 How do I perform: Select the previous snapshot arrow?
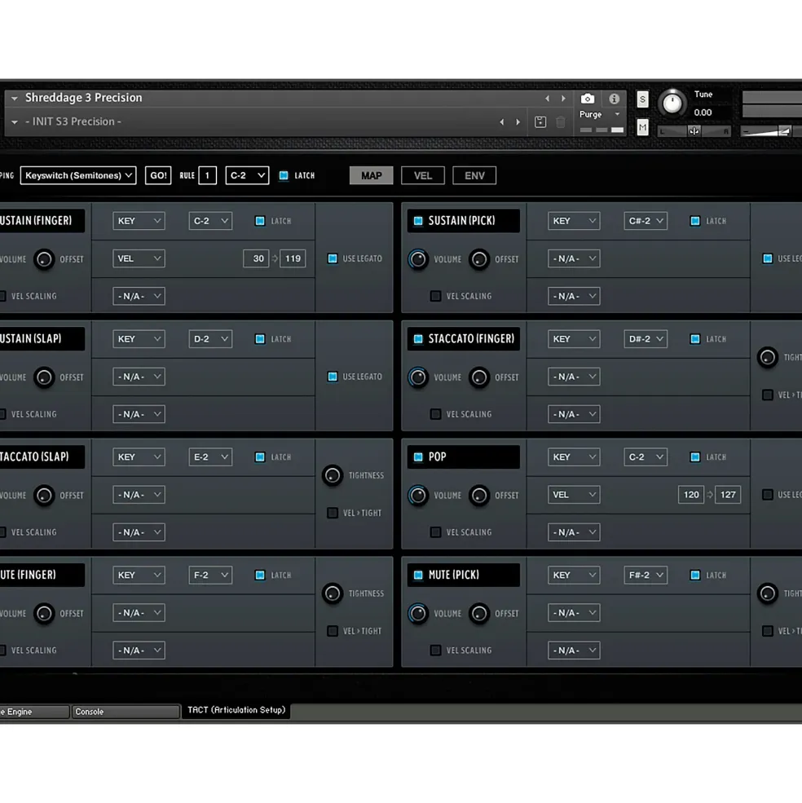coord(502,122)
